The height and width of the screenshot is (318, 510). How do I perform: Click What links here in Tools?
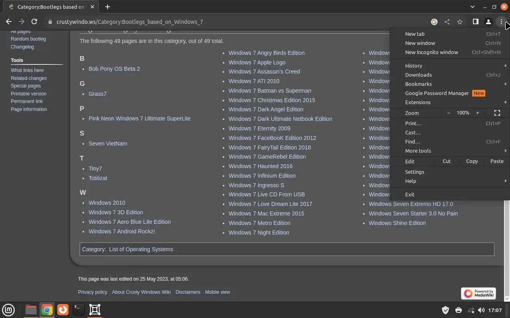pyautogui.click(x=27, y=70)
